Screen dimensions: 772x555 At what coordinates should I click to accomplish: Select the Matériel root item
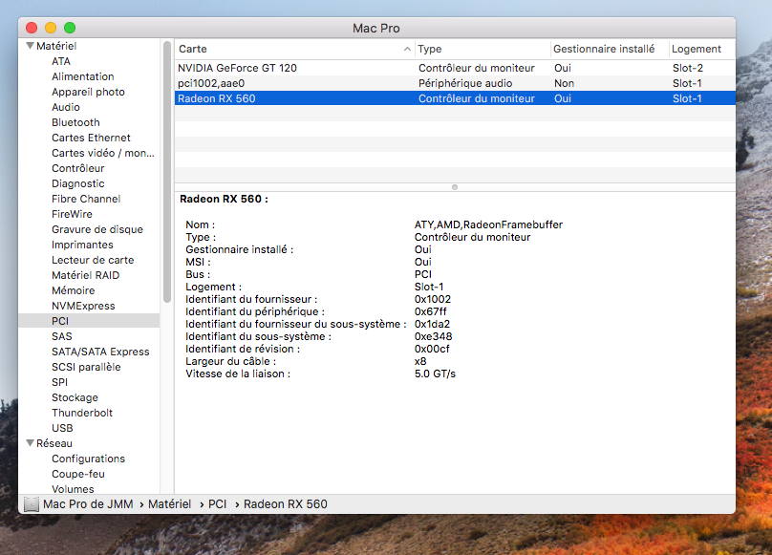click(x=56, y=46)
